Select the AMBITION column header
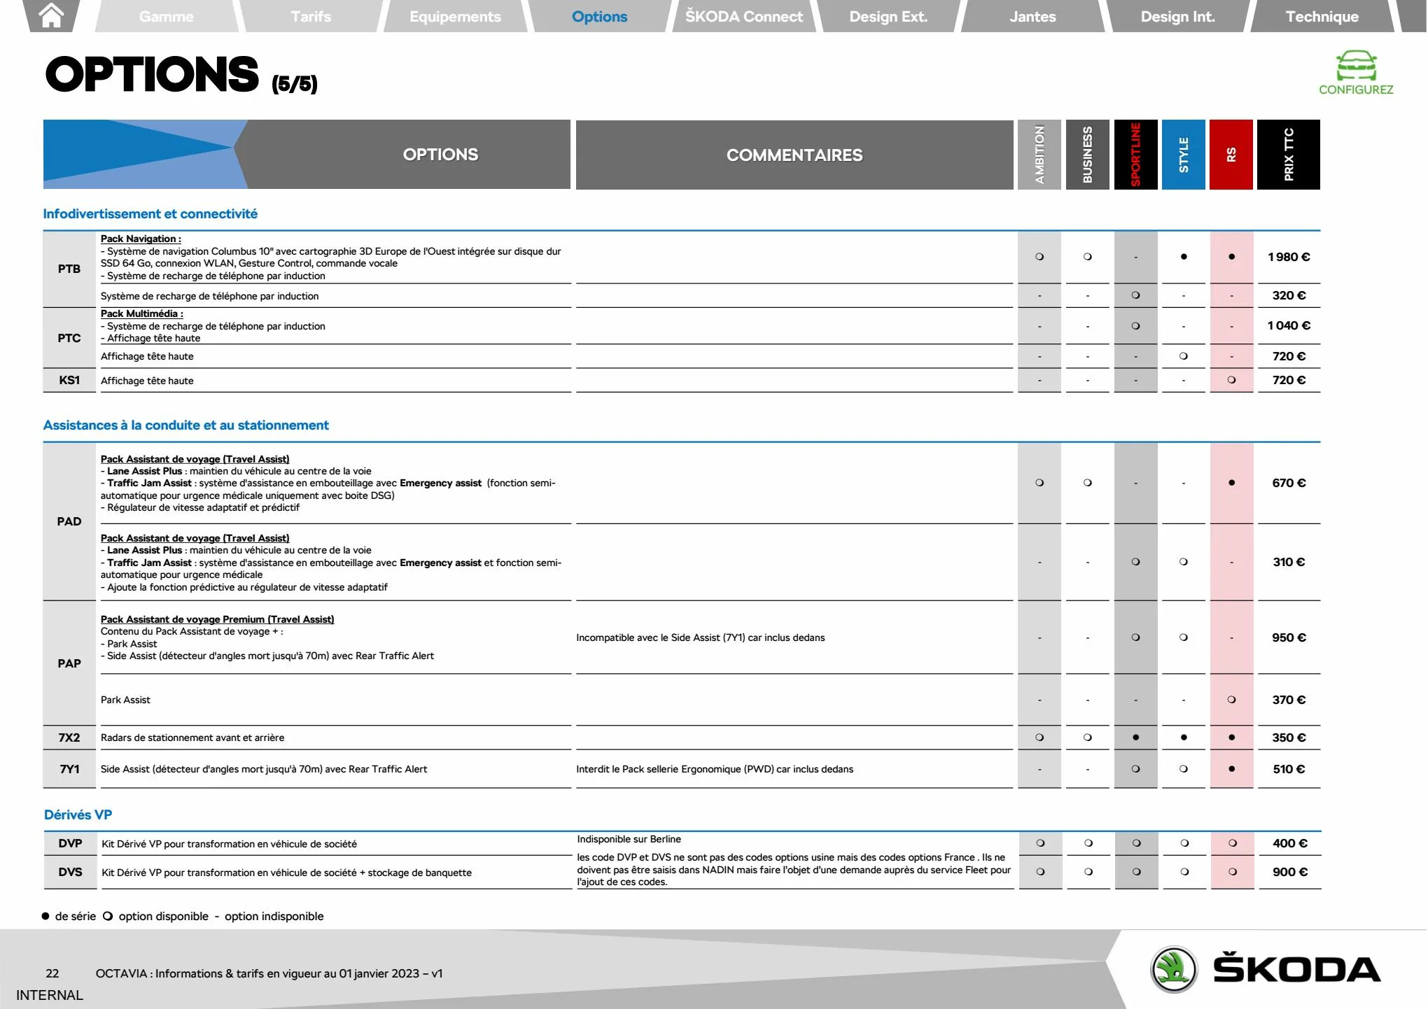This screenshot has height=1009, width=1428. pos(1039,155)
